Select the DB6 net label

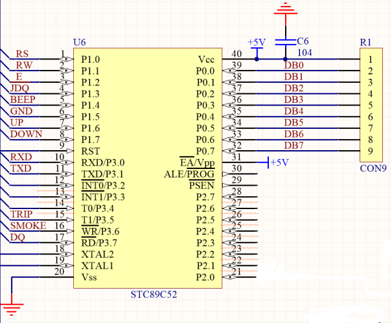294,134
